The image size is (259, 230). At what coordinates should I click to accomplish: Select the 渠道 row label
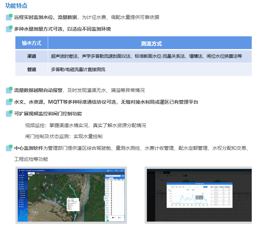coord(31,56)
